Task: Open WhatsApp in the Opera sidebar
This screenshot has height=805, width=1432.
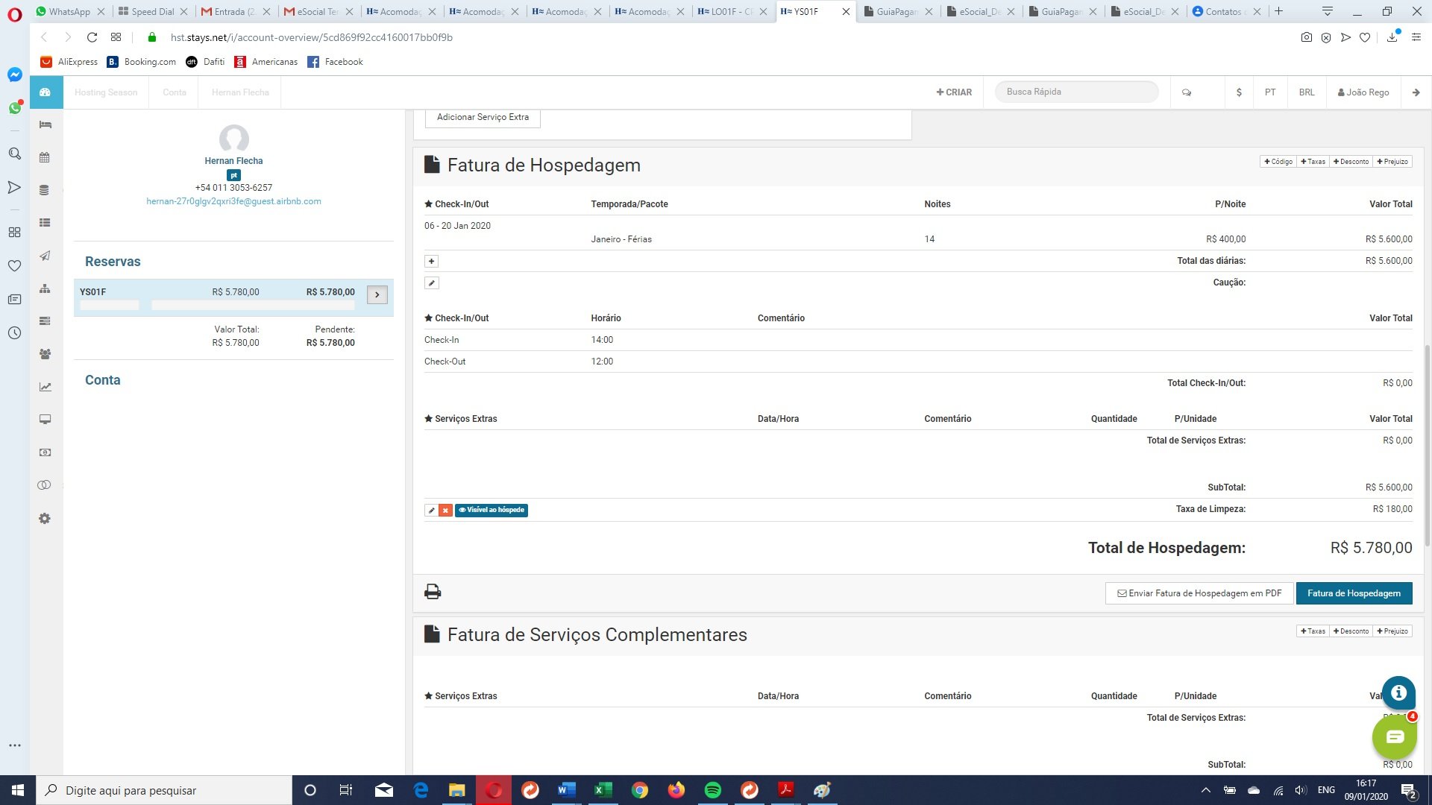Action: (x=15, y=108)
